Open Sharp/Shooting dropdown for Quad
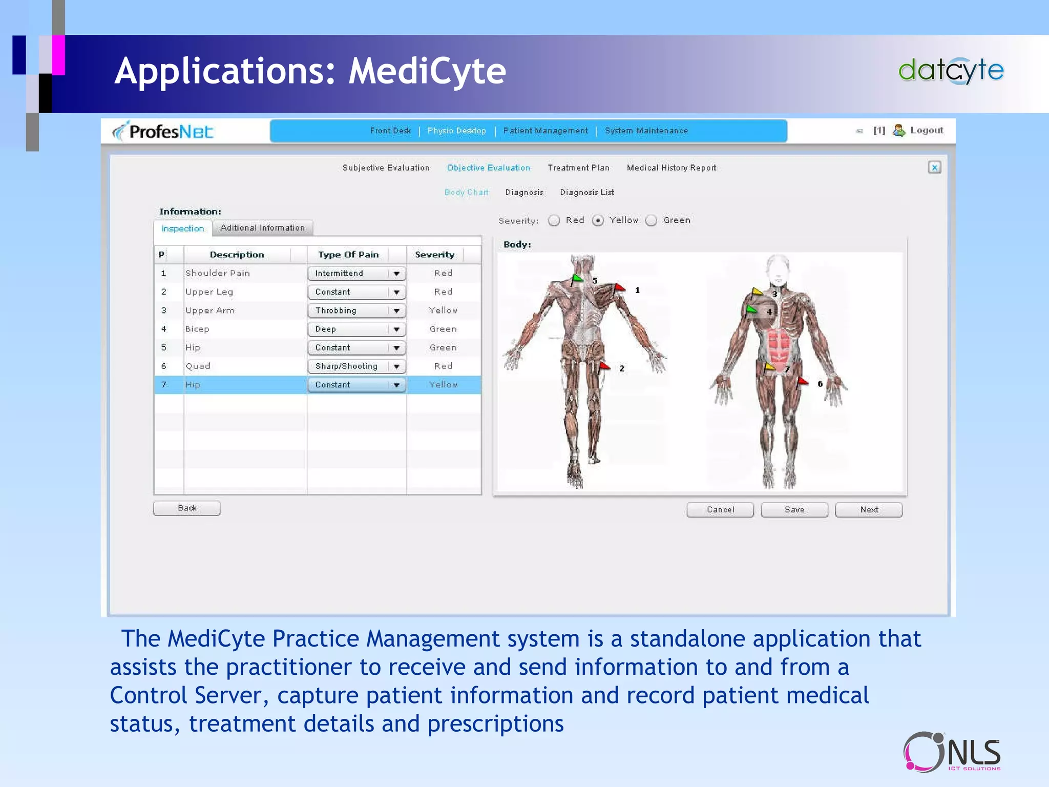 pos(357,366)
